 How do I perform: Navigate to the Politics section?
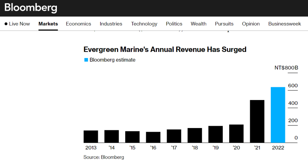pos(174,24)
